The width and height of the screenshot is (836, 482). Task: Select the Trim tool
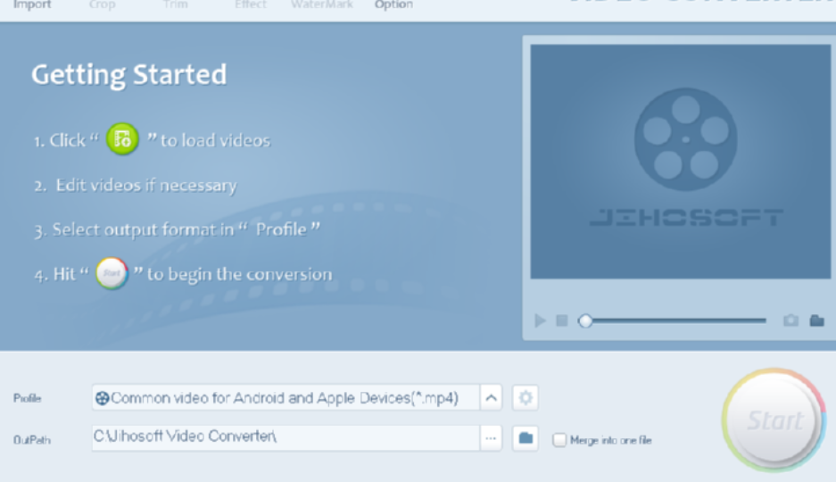point(176,4)
